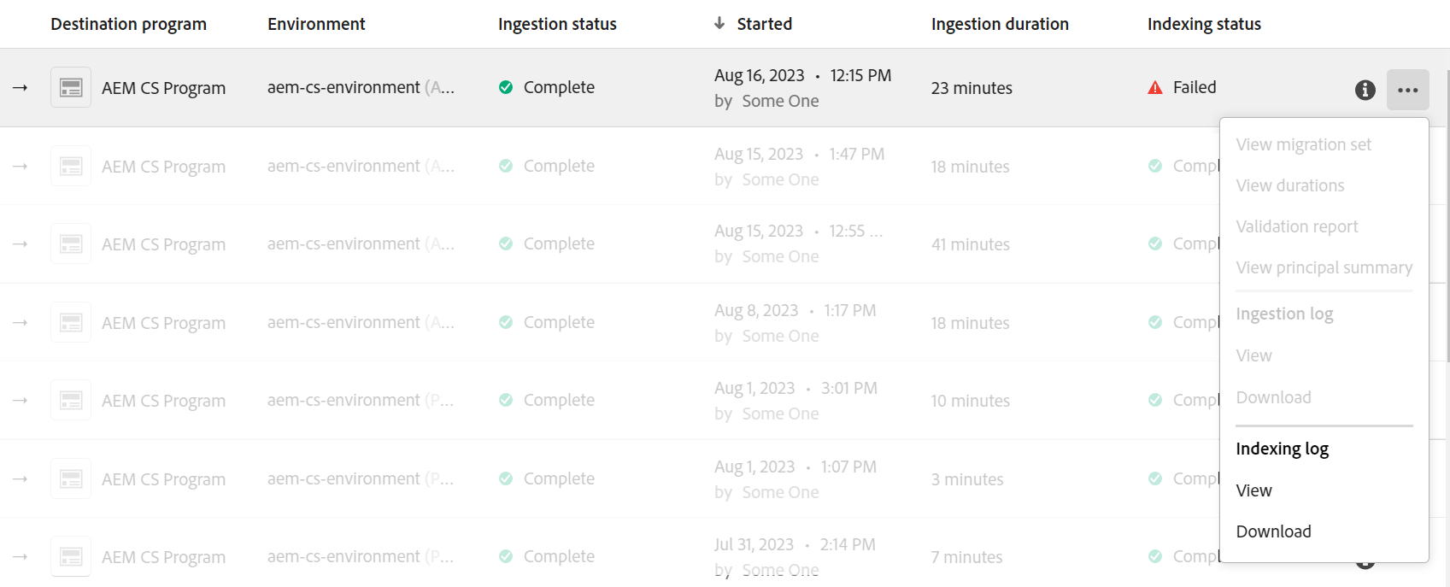Click the green Complete checkmark for Aug 16 ingestion
This screenshot has width=1450, height=587.
(x=506, y=87)
